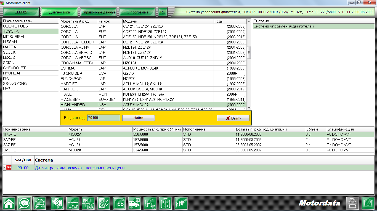The image size is (377, 211).
Task: Open the TSB technical bulletins section
Action: [119, 203]
